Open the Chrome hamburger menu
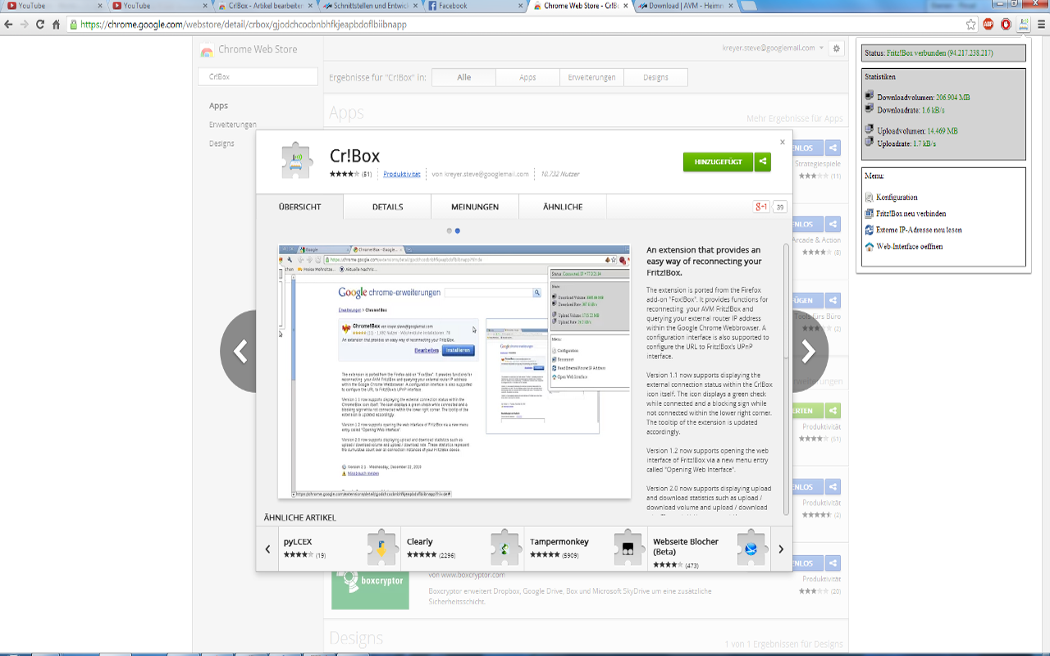The width and height of the screenshot is (1050, 656). coord(1042,25)
